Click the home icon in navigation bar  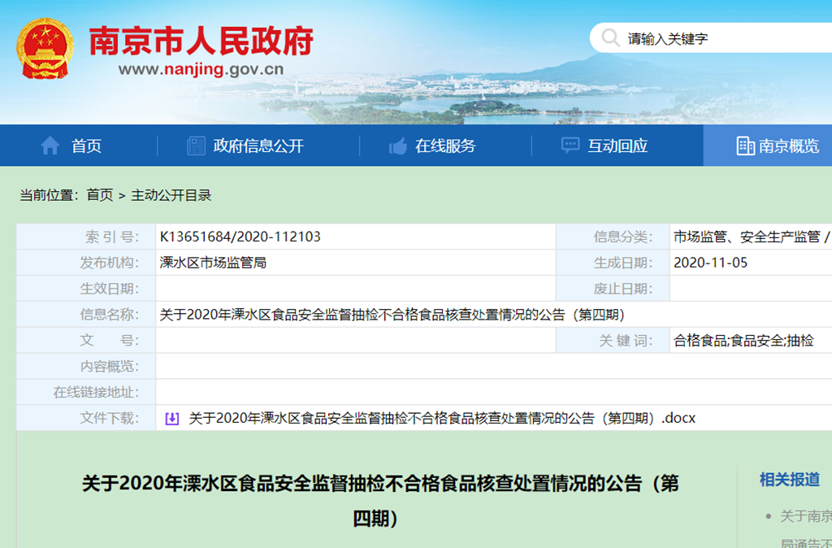tap(50, 146)
